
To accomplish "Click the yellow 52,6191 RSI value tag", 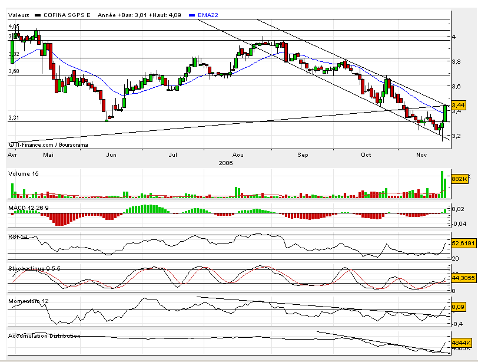I will [x=463, y=243].
